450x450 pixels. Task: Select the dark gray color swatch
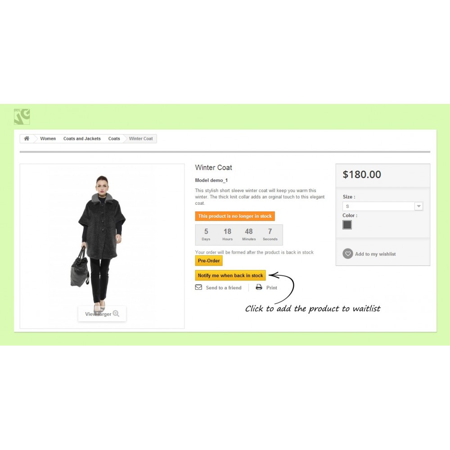click(347, 225)
